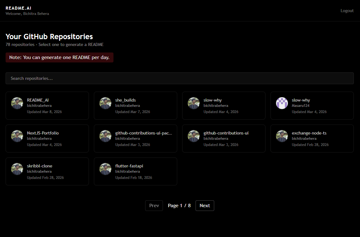Image resolution: width=360 pixels, height=237 pixels.
Task: Select the flutter-fastapi repository
Action: (x=136, y=171)
